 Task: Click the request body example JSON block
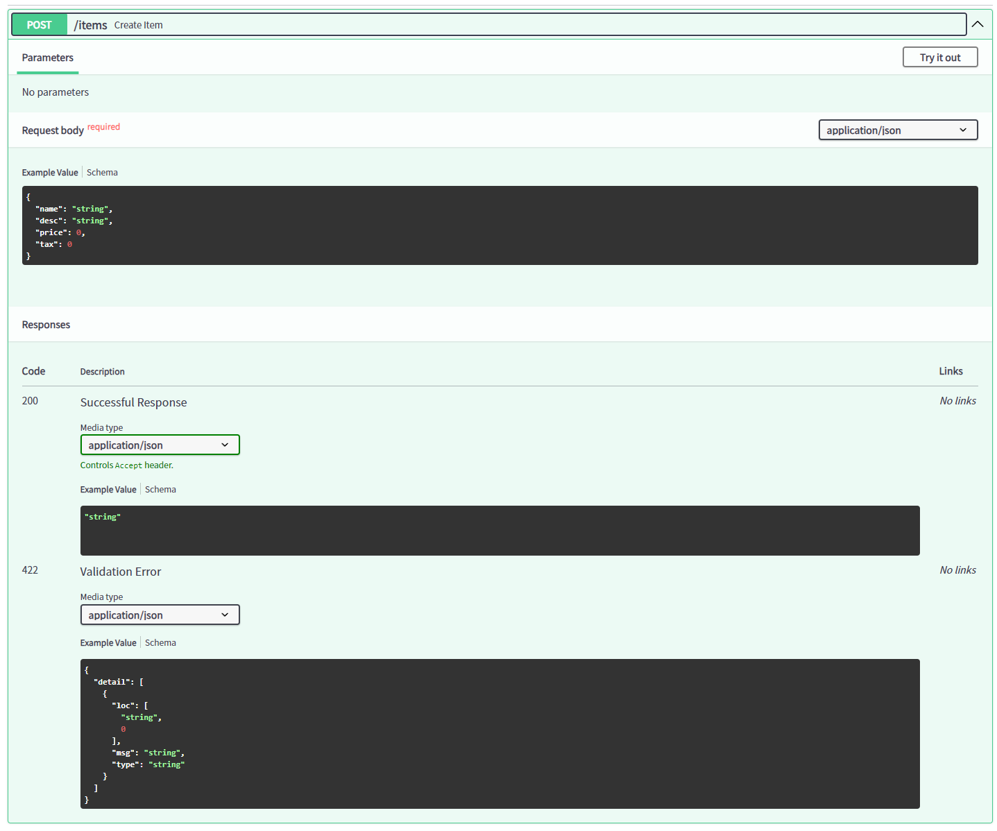[x=500, y=225]
